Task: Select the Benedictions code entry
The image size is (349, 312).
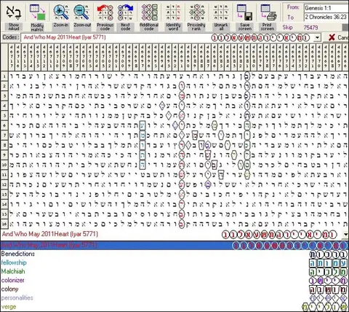Action: pos(18,254)
